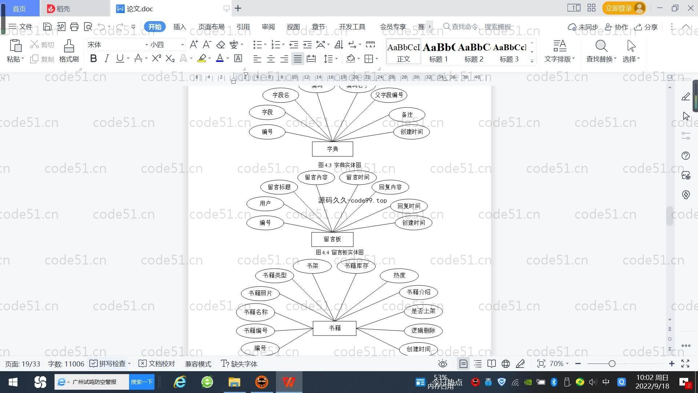Apply subscript formatting
Screen dimensions: 698x393
coord(170,58)
